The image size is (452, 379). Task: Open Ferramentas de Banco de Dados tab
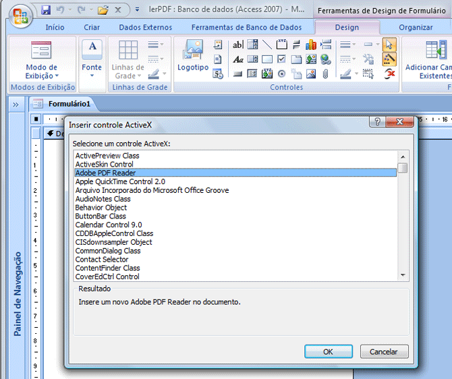point(247,28)
